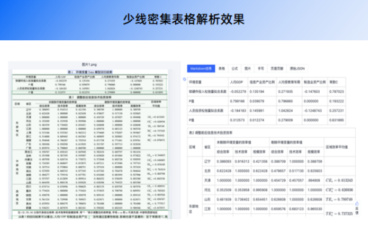Select the 表2 table title row
The image size is (368, 237).
[x=271, y=133]
